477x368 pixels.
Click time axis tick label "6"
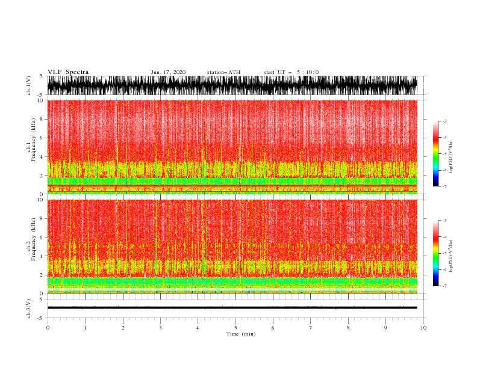point(273,328)
